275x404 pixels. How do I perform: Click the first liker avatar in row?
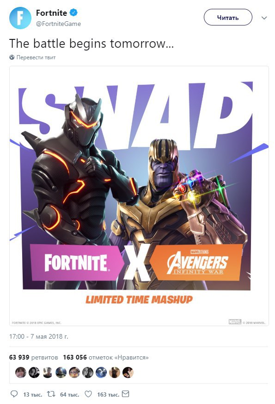pos(21,372)
